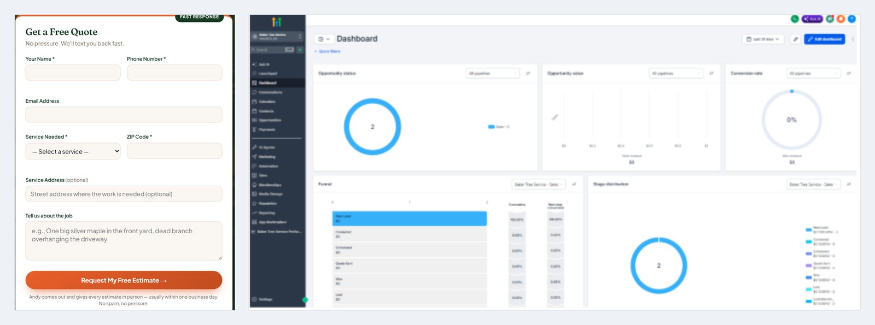Click the green plus button beside sidebar search
Image resolution: width=875 pixels, height=325 pixels.
pos(300,50)
